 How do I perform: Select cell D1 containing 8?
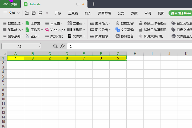[x=67, y=58]
